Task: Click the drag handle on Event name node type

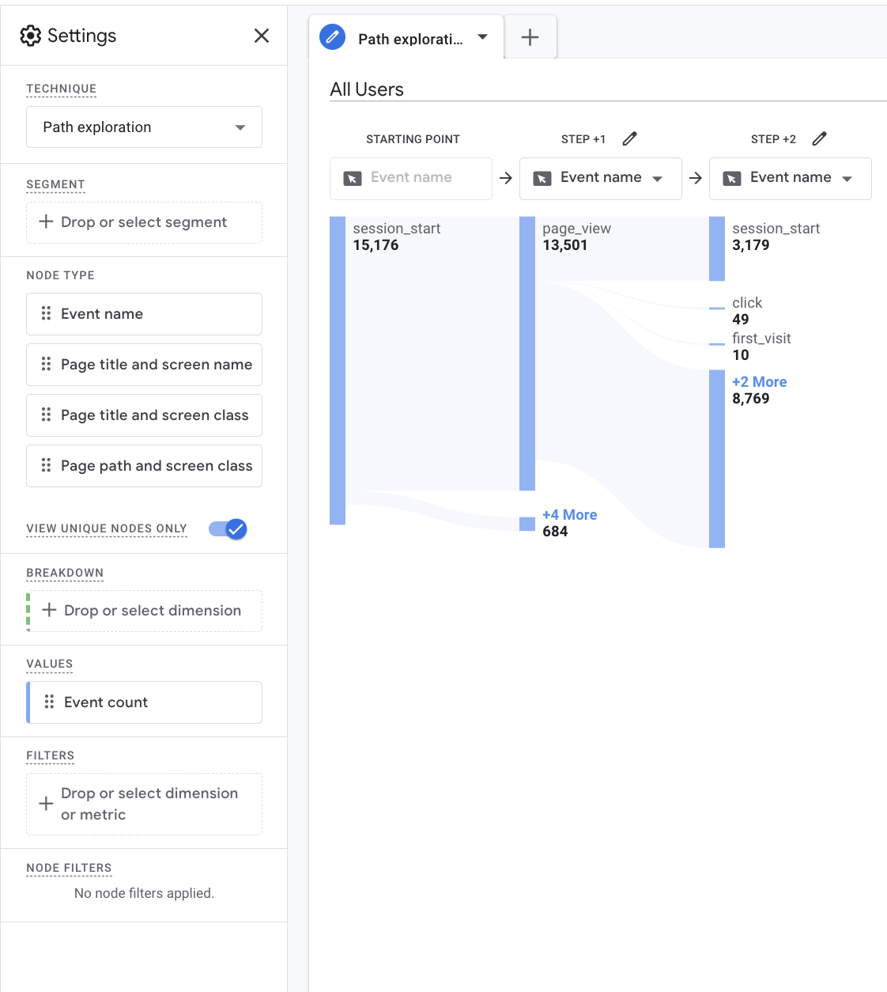Action: click(46, 314)
